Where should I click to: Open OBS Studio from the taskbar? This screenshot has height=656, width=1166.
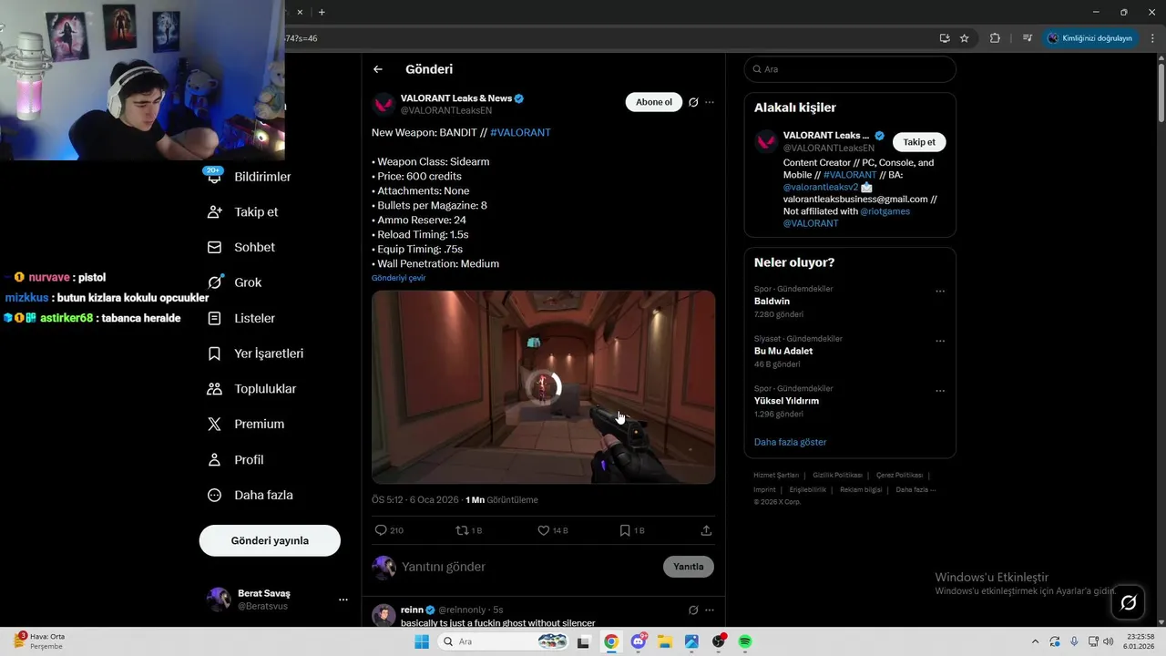(x=719, y=641)
